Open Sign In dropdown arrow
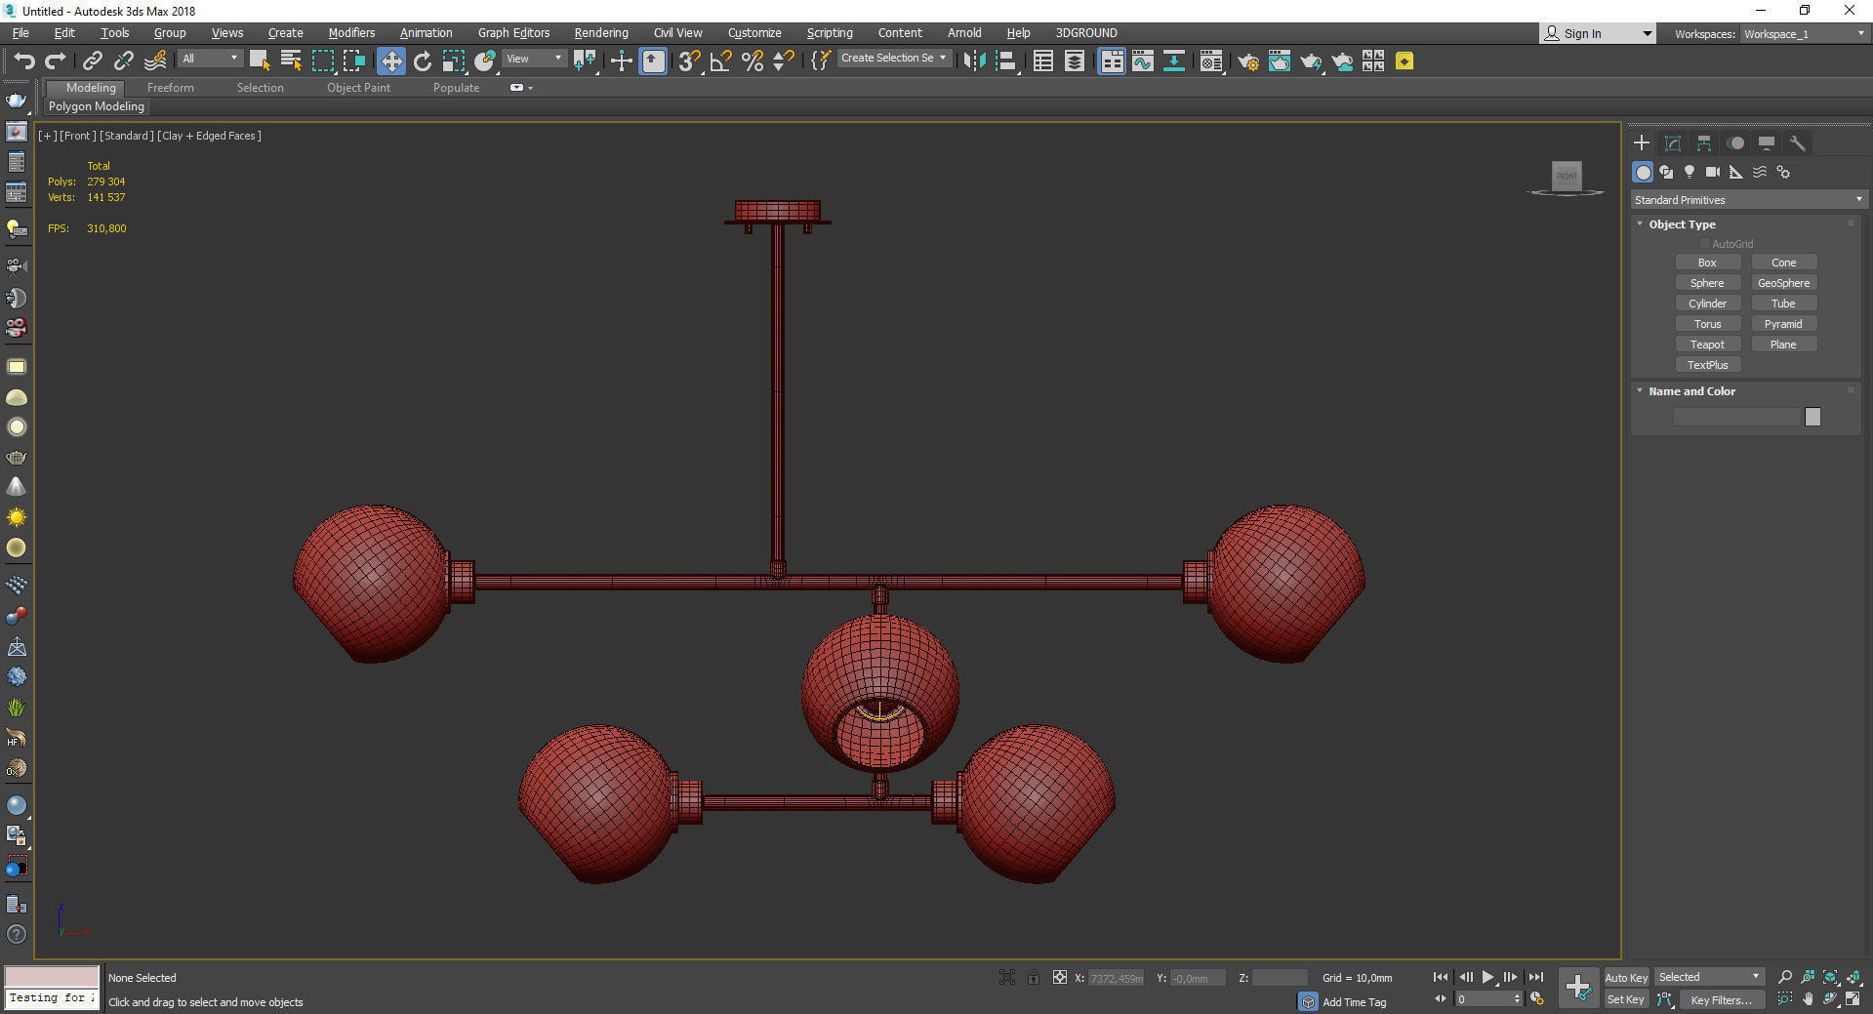The image size is (1873, 1014). [x=1648, y=34]
